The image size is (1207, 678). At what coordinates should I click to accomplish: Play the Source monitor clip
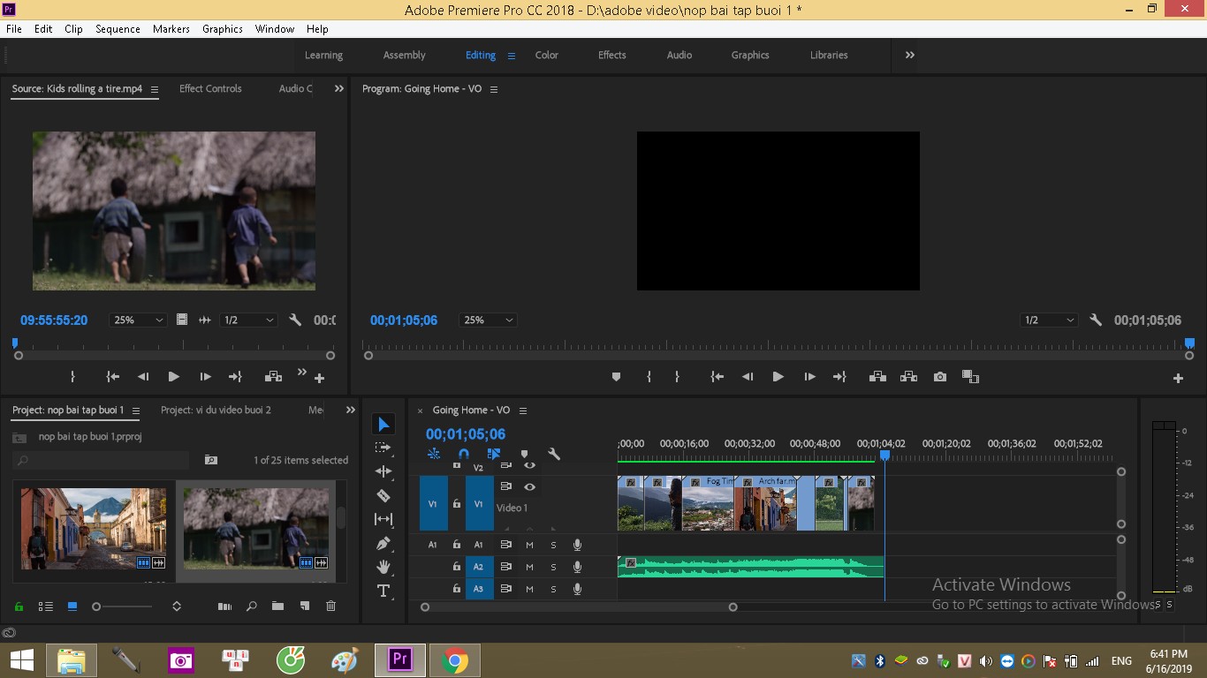[174, 377]
